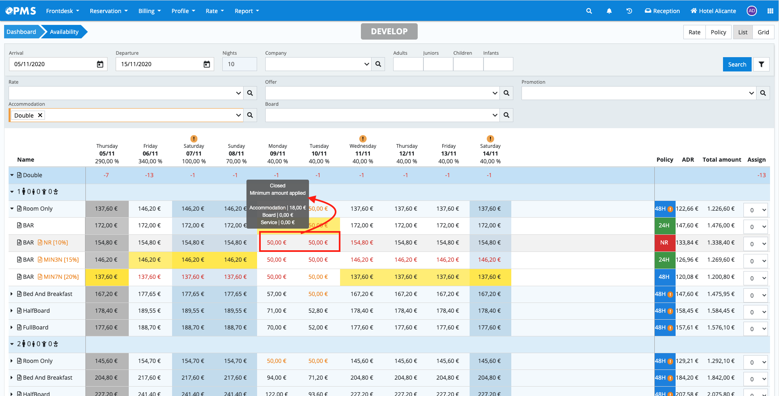Open the apps grid icon in top right
Viewport: 779px width, 396px height.
pos(770,11)
